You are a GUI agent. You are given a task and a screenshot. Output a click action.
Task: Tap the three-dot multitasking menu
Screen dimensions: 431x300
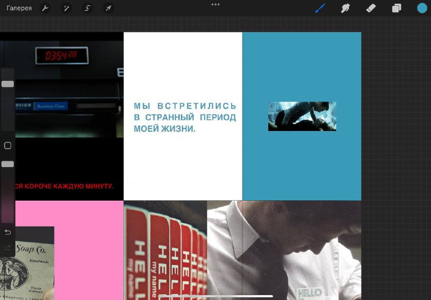[x=215, y=4]
